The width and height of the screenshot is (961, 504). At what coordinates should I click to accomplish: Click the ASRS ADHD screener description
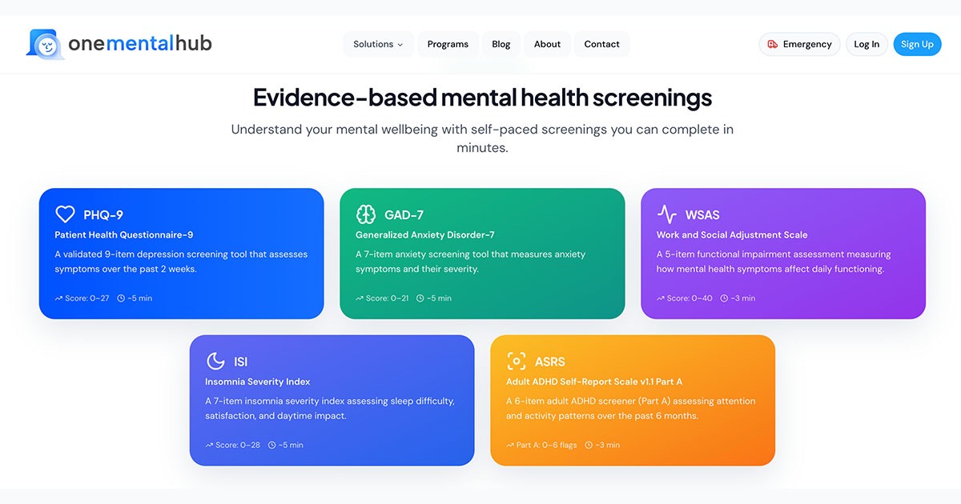pyautogui.click(x=631, y=409)
